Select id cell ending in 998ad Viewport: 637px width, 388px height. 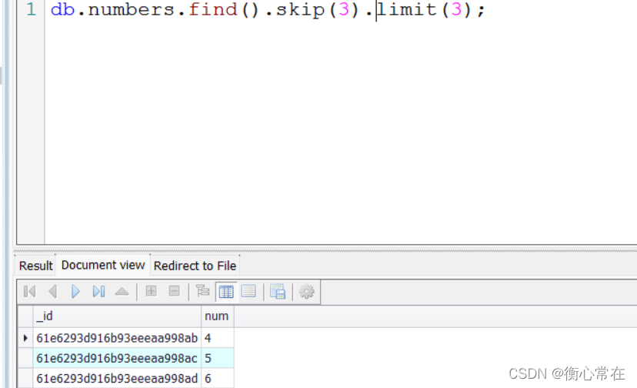point(117,379)
